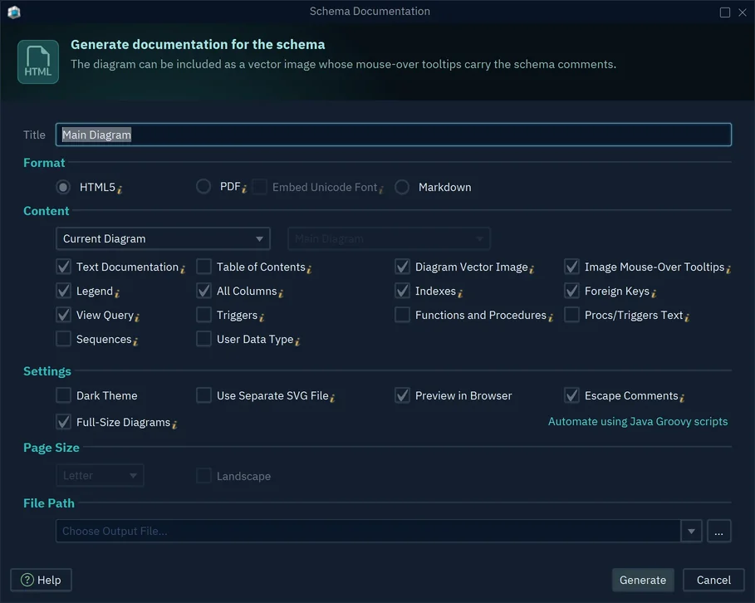Open the disabled Main Diagram dropdown
The image size is (755, 603).
coord(389,239)
